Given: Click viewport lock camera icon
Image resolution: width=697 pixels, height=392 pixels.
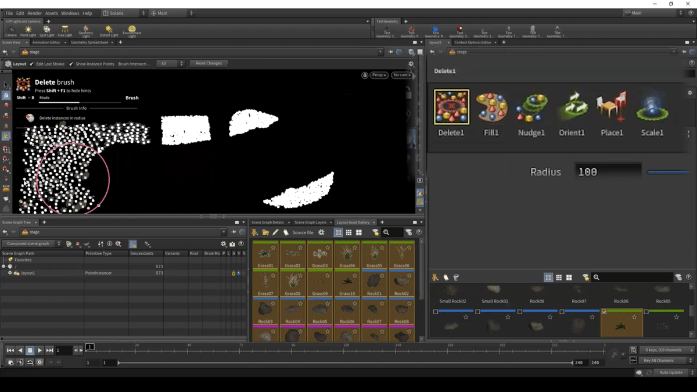Looking at the screenshot, I should (x=365, y=75).
